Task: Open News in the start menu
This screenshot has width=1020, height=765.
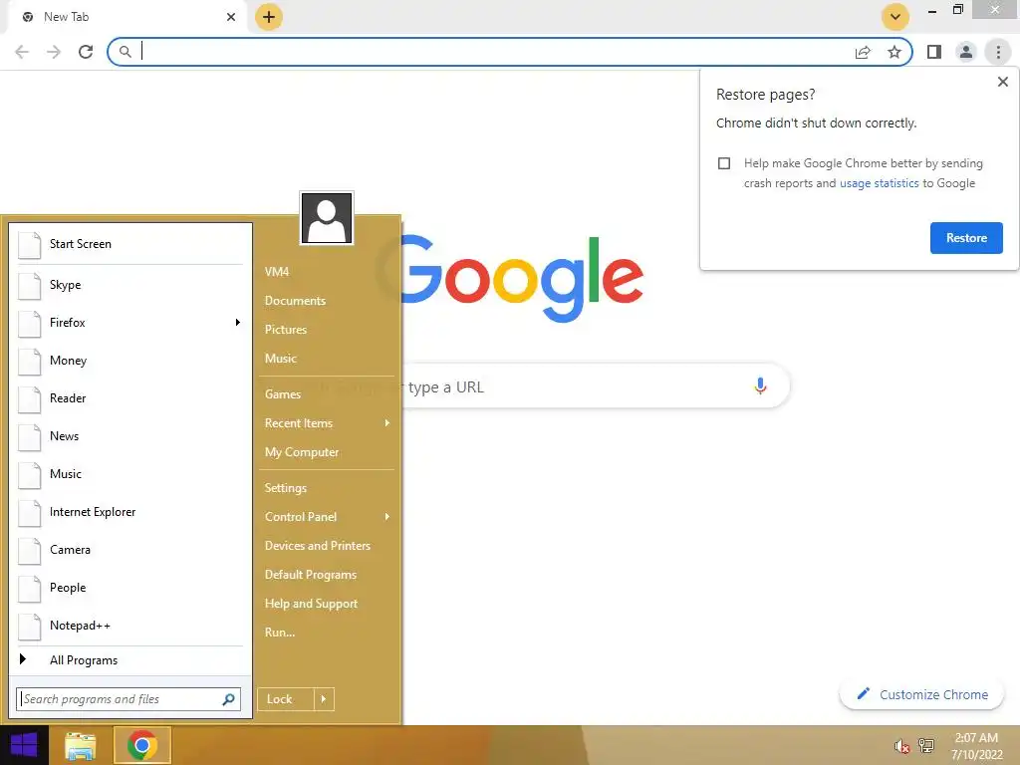Action: click(x=130, y=436)
